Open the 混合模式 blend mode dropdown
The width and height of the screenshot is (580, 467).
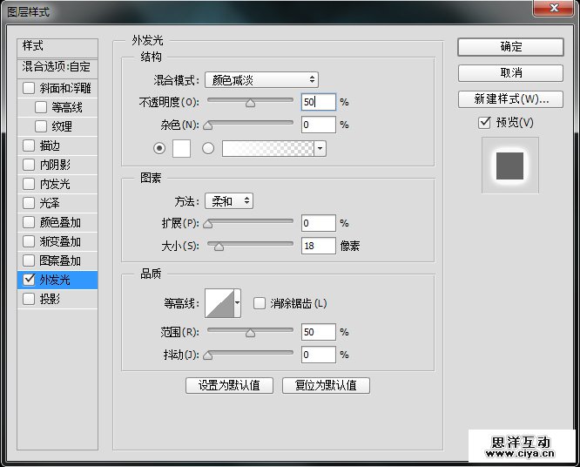pos(261,80)
